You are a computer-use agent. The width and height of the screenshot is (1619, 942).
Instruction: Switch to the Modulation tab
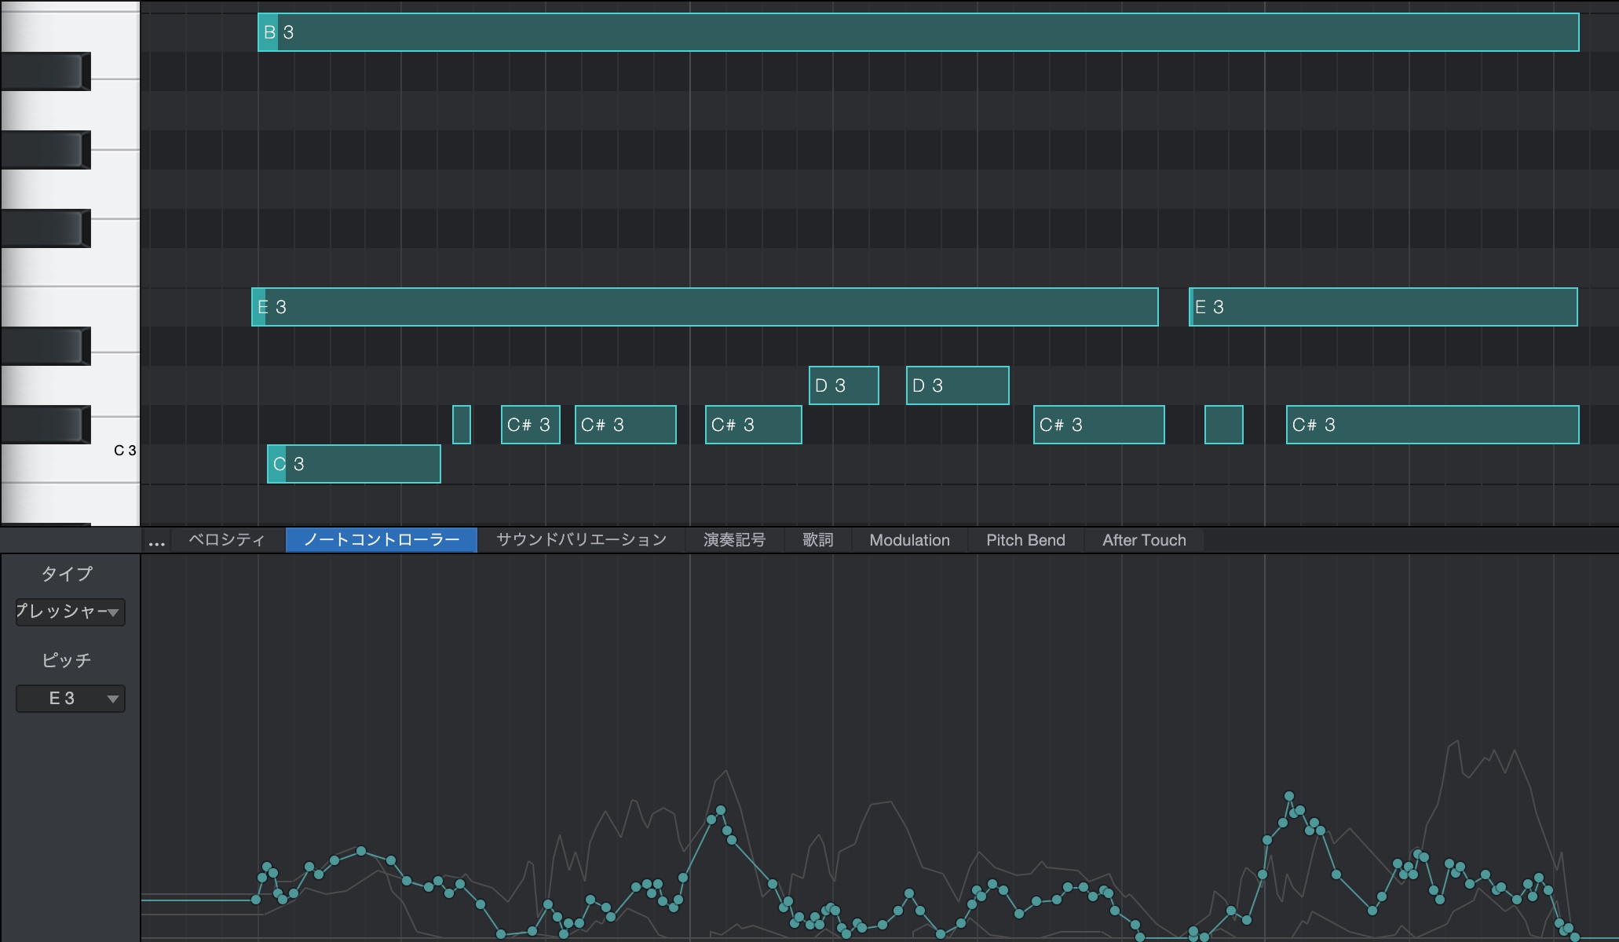pyautogui.click(x=909, y=540)
